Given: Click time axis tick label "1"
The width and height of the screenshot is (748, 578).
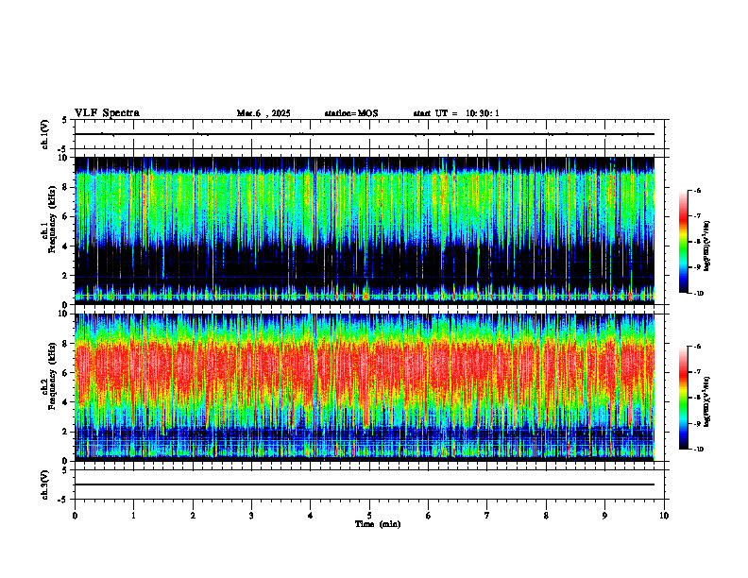Looking at the screenshot, I should click(133, 516).
